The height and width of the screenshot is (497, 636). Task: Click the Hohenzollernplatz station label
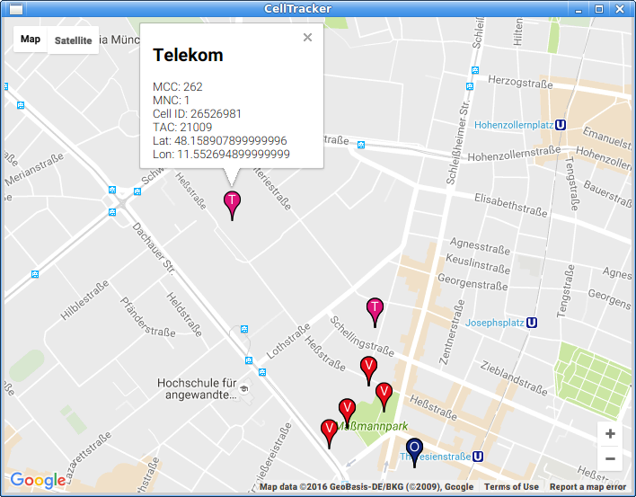514,125
